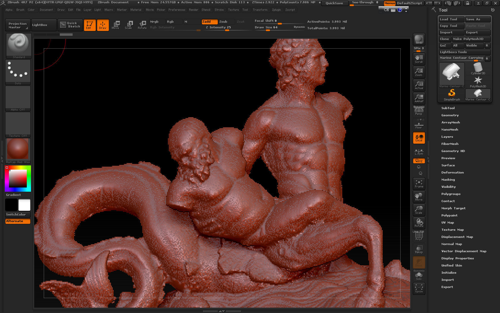Toggle XYZ rotation mode
The height and width of the screenshot is (313, 500).
(x=419, y=161)
